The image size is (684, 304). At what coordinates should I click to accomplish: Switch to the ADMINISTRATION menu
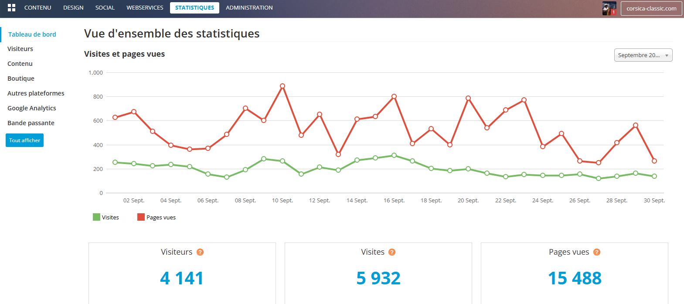(249, 8)
